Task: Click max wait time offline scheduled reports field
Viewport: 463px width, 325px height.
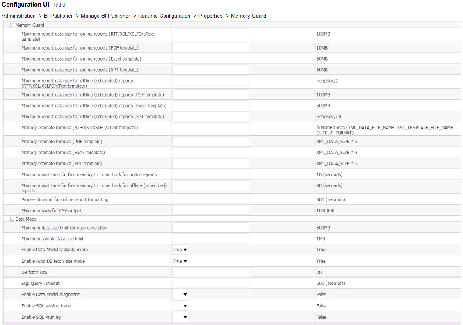Action: [x=211, y=185]
